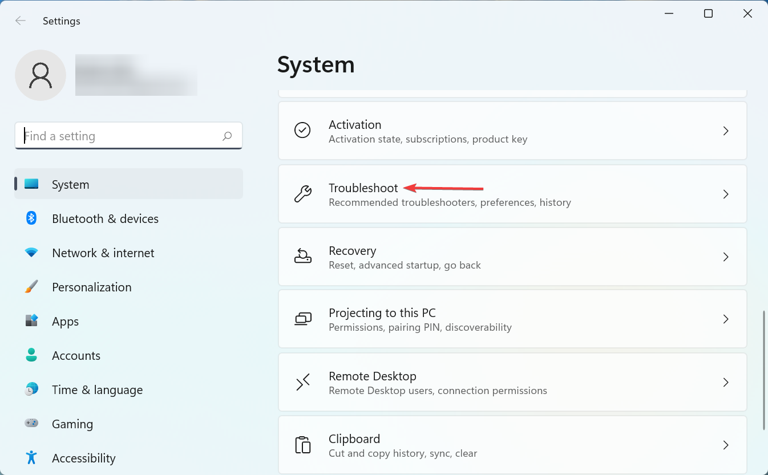Open the Activation settings page
This screenshot has width=768, height=475.
point(512,131)
